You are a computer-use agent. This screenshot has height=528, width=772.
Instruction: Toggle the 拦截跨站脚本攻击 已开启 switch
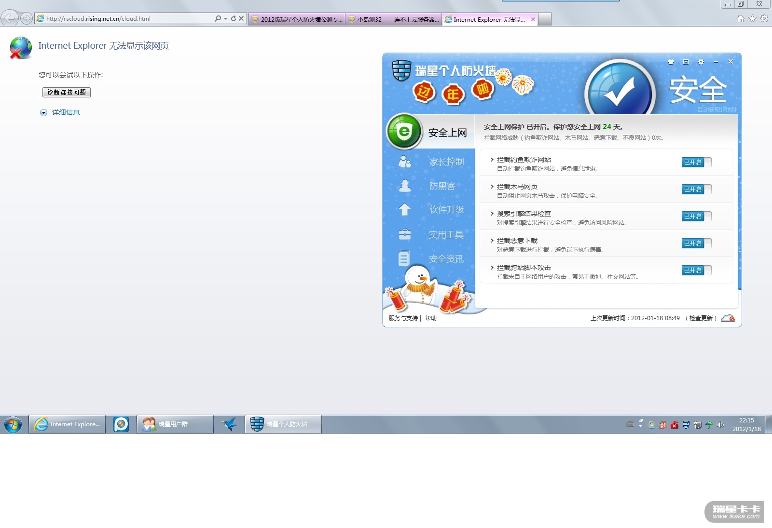(x=696, y=271)
